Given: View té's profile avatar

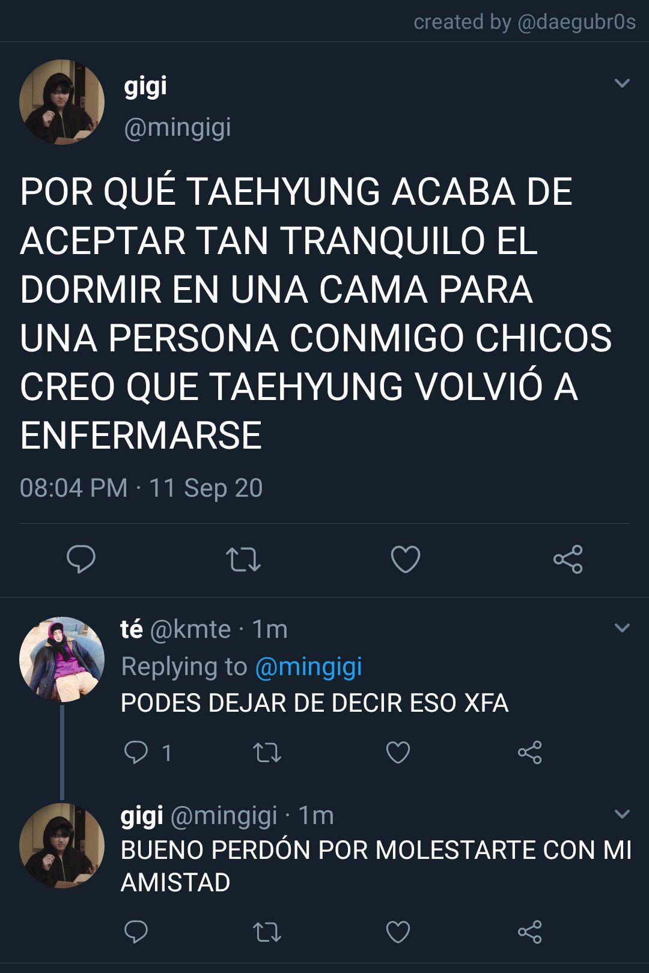Looking at the screenshot, I should (x=62, y=659).
